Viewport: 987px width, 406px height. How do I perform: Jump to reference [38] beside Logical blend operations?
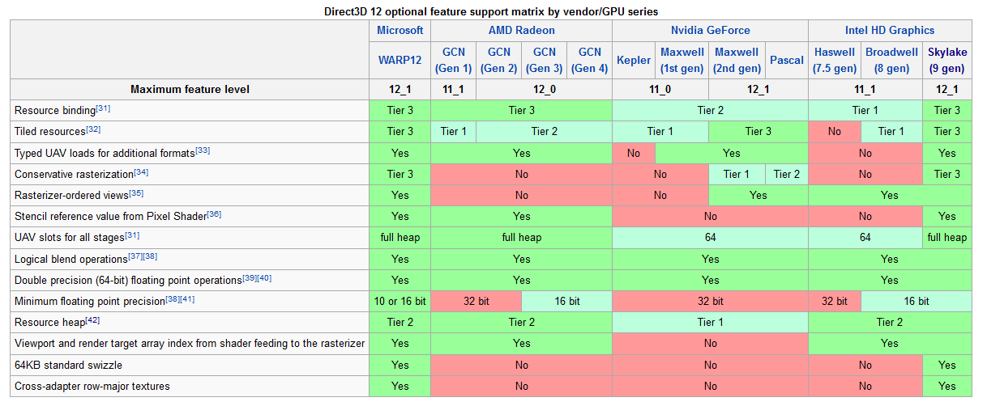click(150, 256)
